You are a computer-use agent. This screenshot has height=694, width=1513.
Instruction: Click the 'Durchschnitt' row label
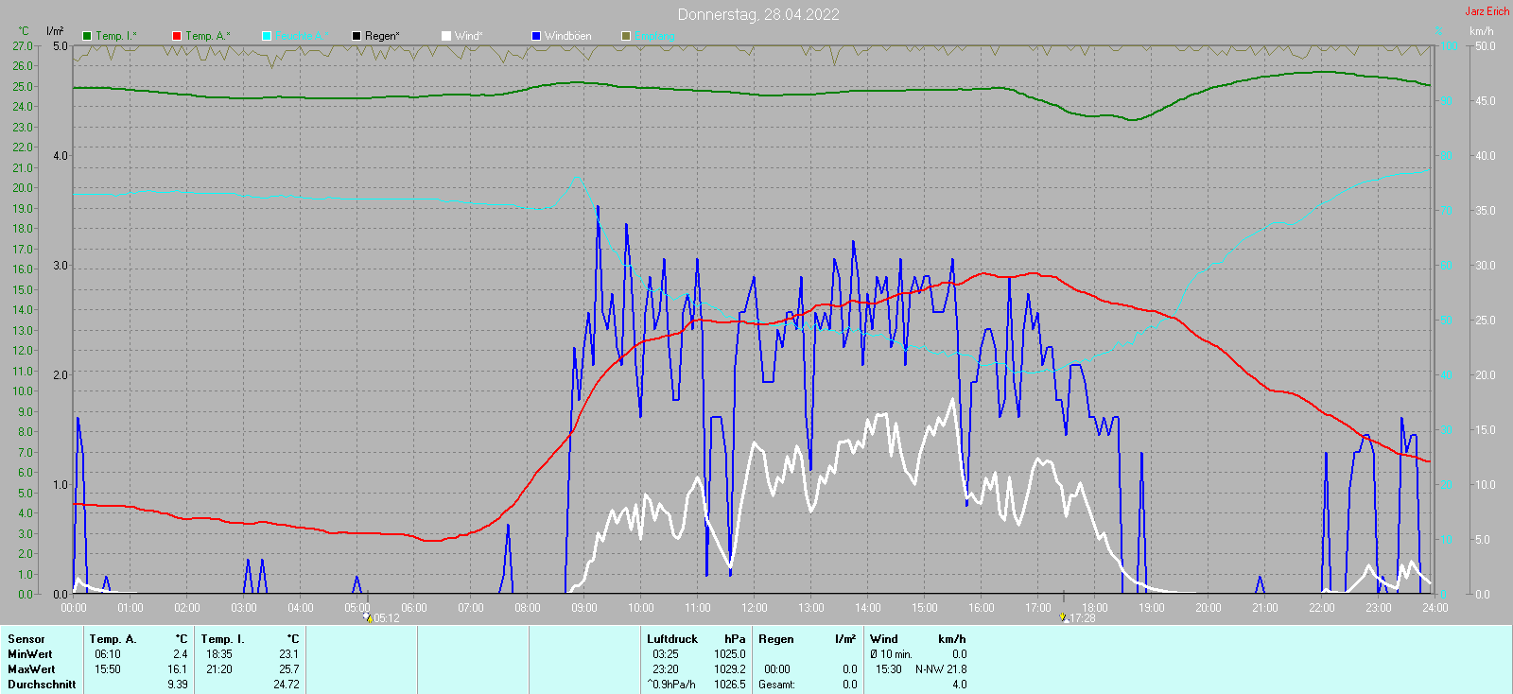pyautogui.click(x=42, y=685)
